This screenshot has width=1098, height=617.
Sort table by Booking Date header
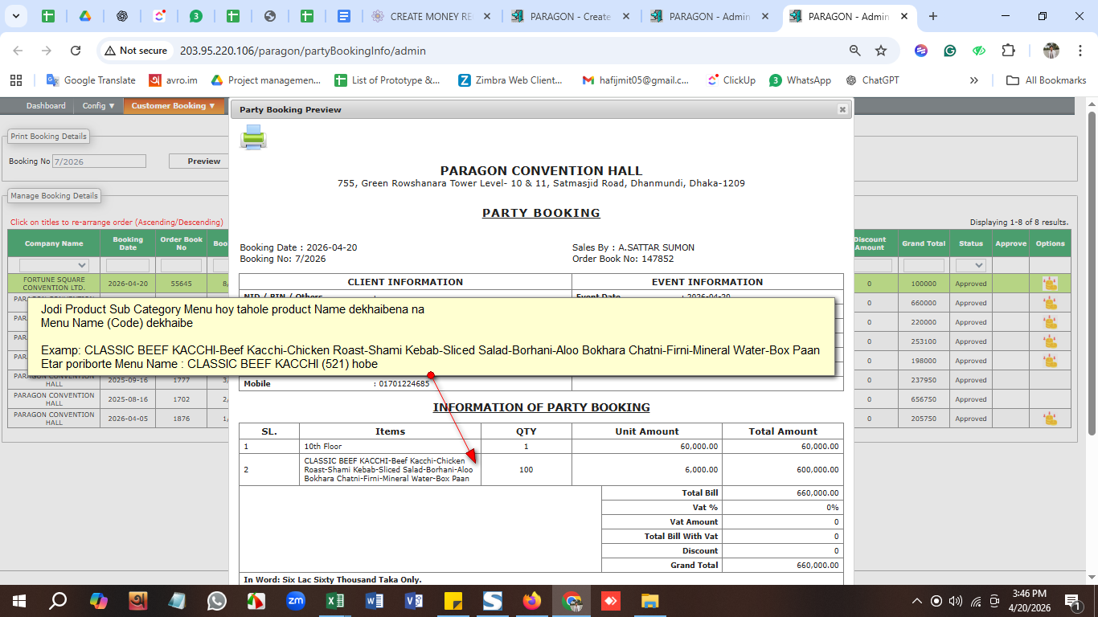pyautogui.click(x=128, y=243)
